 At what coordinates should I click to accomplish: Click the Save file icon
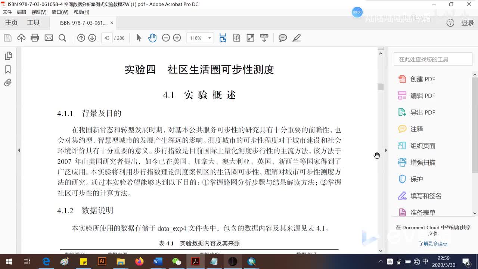7,38
